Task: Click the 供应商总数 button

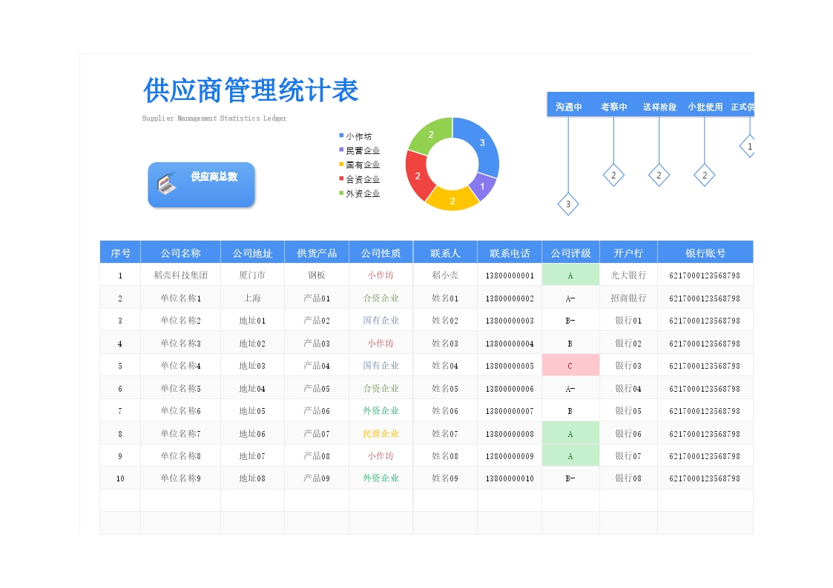Action: coord(201,184)
